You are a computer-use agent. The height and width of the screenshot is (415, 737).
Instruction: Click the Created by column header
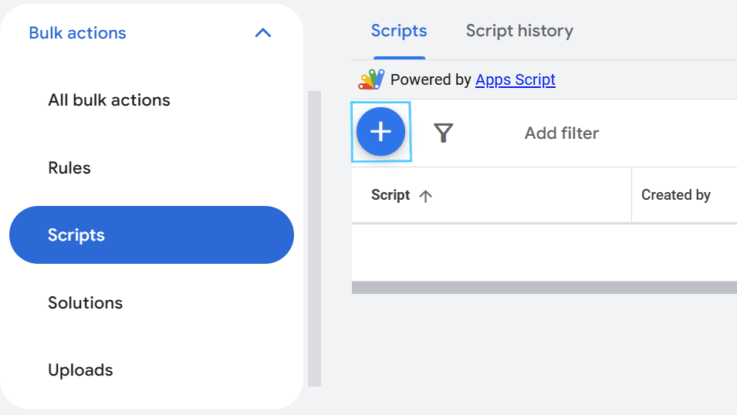(676, 195)
